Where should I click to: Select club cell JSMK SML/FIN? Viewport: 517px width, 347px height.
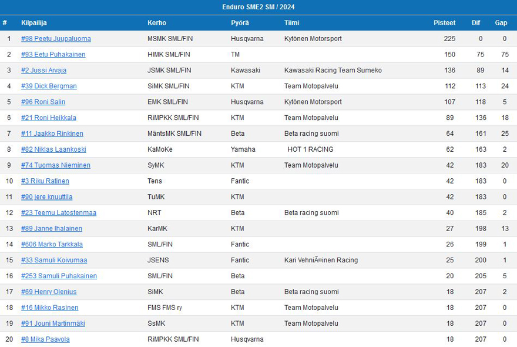tap(169, 71)
